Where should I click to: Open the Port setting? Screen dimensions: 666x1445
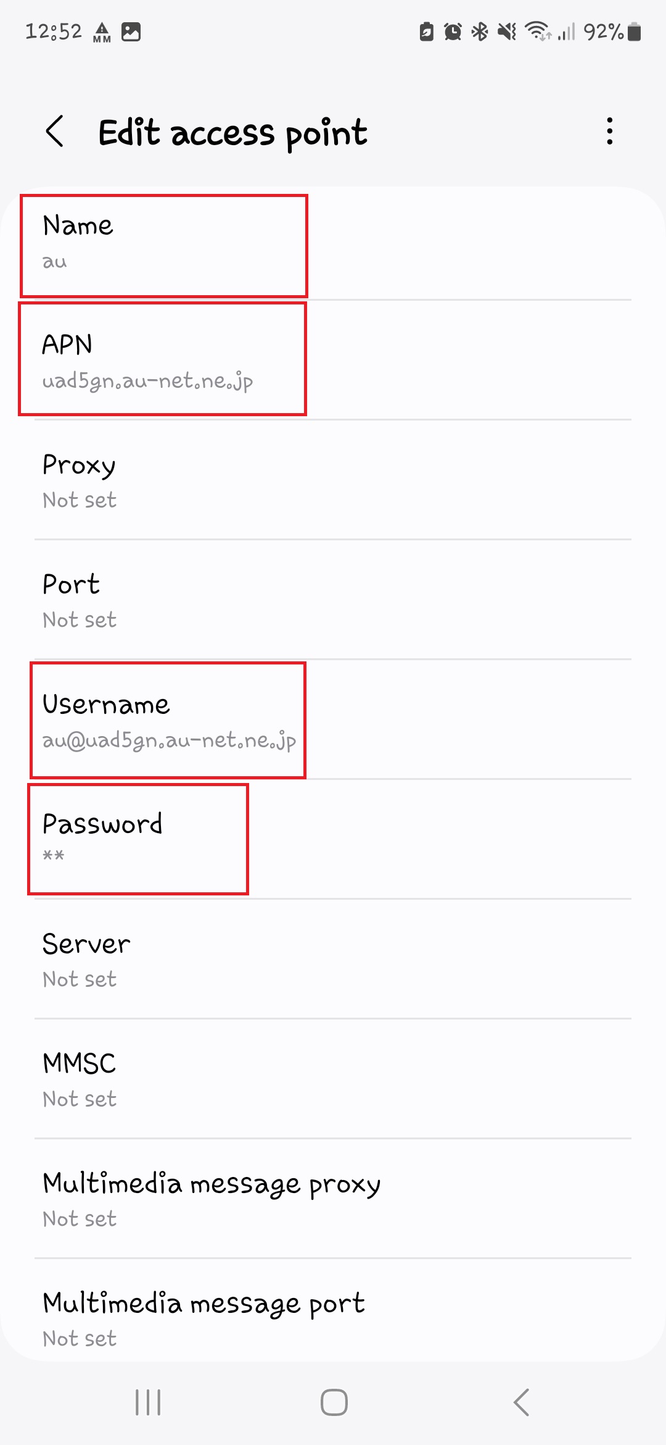(333, 600)
